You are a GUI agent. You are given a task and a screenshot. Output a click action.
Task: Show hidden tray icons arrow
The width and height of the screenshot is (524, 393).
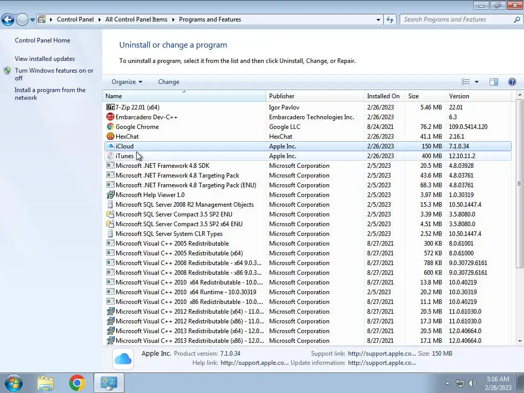pos(447,383)
